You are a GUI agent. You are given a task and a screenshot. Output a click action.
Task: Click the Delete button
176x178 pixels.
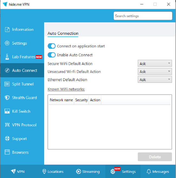(155, 157)
